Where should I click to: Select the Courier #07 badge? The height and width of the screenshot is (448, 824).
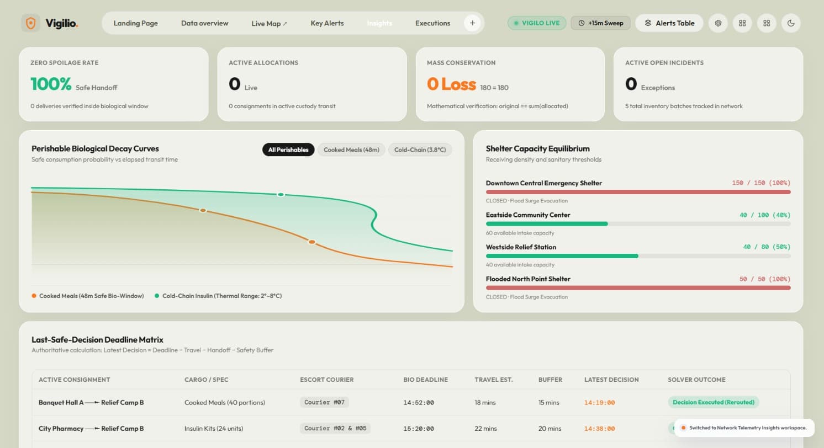tap(324, 402)
